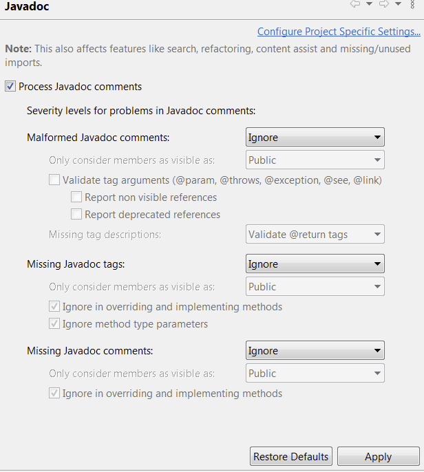The width and height of the screenshot is (424, 472).
Task: Toggle Validate tag arguments checkbox
Action: coord(54,180)
